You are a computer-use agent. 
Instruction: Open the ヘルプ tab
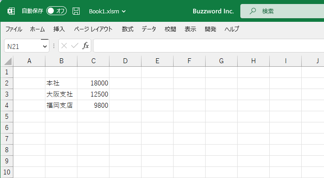(x=231, y=29)
